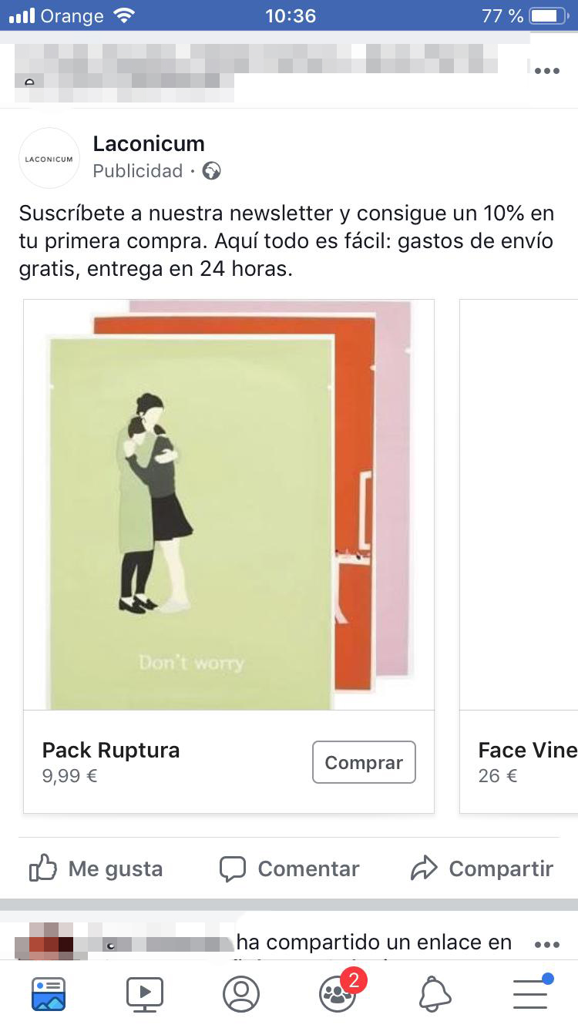Tap the battery indicator in status bar
The image size is (578, 1028).
coord(549,15)
